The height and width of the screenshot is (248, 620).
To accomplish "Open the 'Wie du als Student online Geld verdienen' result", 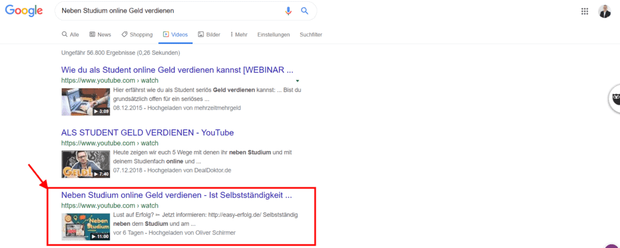I will pyautogui.click(x=177, y=70).
